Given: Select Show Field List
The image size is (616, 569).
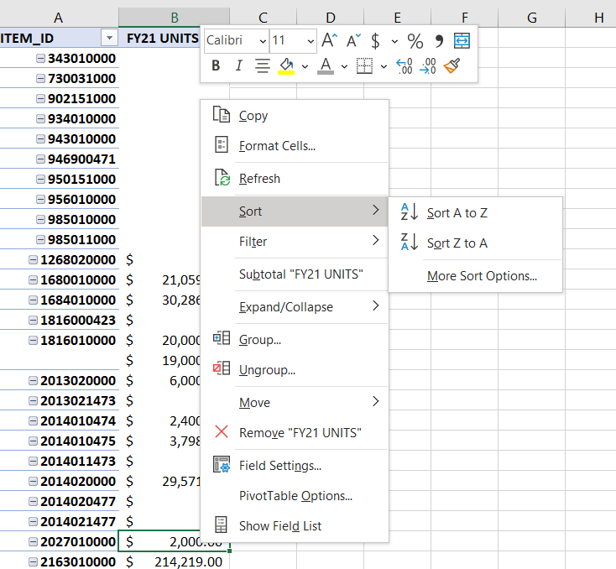Looking at the screenshot, I should pos(295,525).
